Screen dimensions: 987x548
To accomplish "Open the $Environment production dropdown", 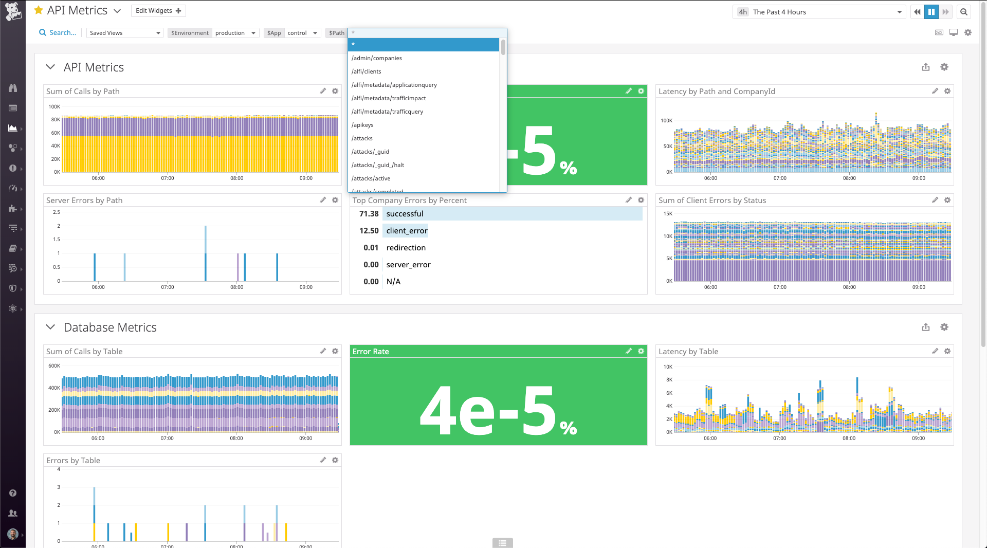I will tap(235, 32).
